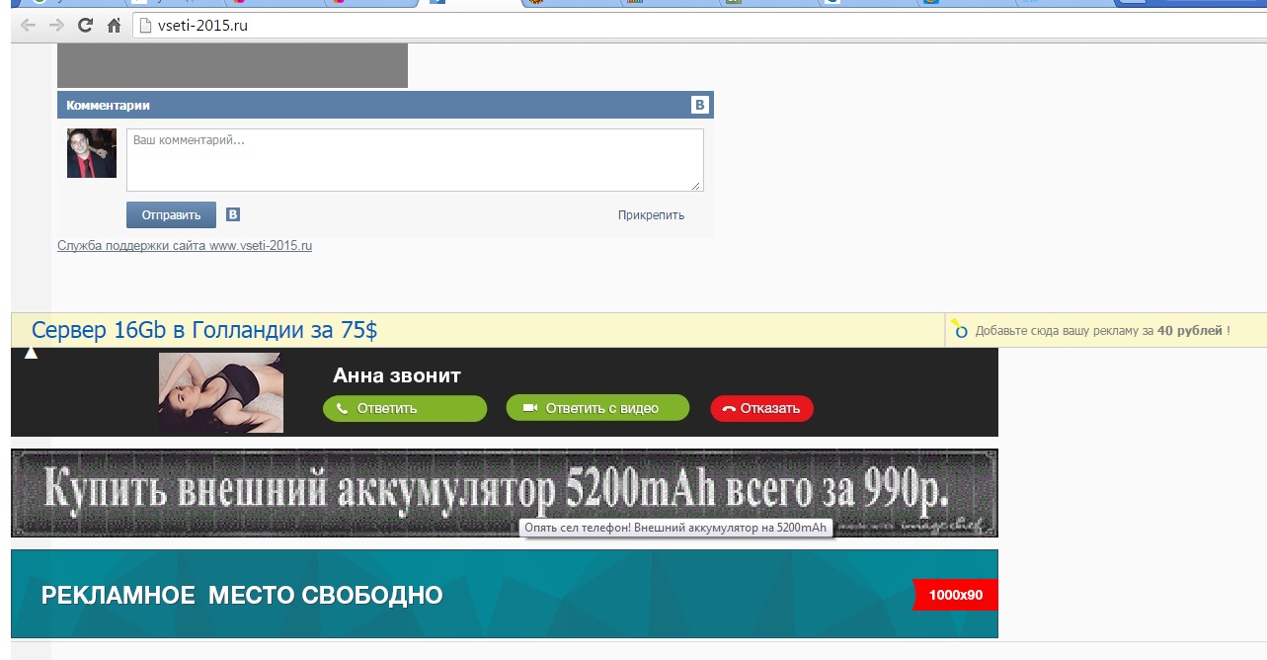Screen dimensions: 1267x660
Task: Click the Прикрепить attach link
Action: coord(651,215)
